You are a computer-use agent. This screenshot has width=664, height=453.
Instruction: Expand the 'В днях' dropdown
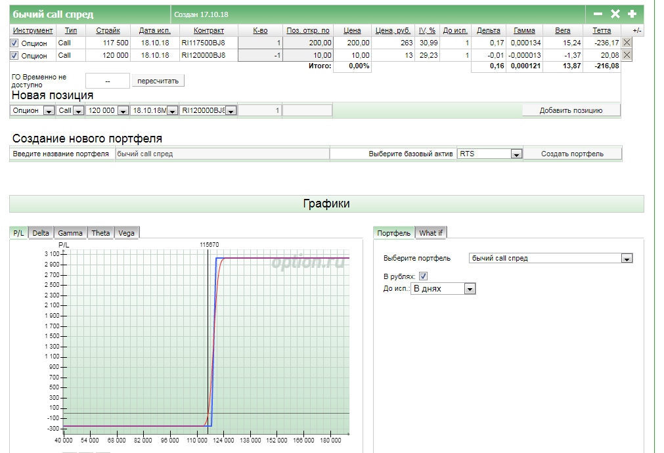[x=469, y=289]
